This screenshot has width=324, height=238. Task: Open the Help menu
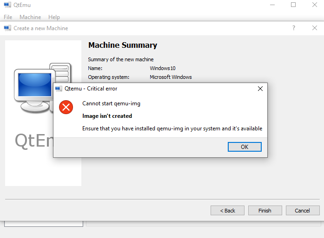coord(54,17)
